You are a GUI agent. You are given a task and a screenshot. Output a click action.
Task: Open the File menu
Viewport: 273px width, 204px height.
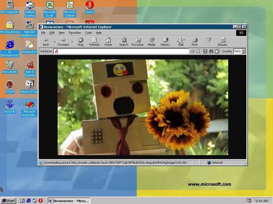[x=43, y=33]
